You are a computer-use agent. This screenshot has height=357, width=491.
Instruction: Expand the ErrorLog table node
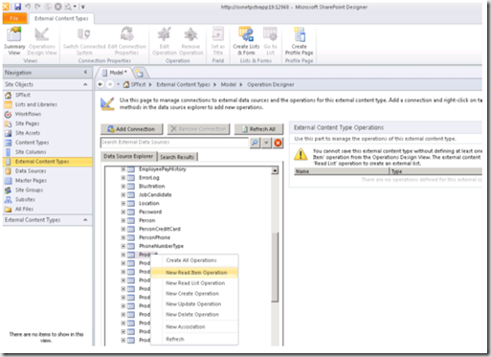(x=123, y=178)
